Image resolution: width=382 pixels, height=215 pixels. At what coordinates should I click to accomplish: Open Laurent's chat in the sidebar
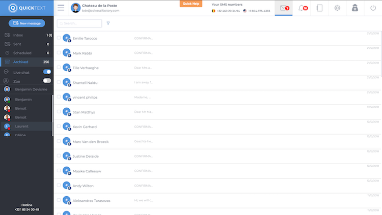tap(22, 126)
